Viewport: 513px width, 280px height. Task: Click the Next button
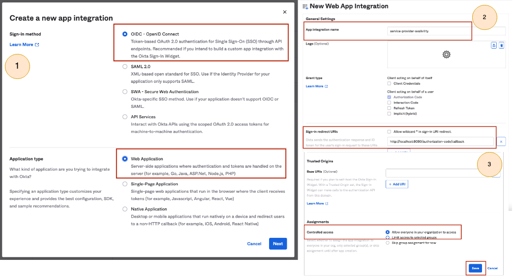coord(278,244)
